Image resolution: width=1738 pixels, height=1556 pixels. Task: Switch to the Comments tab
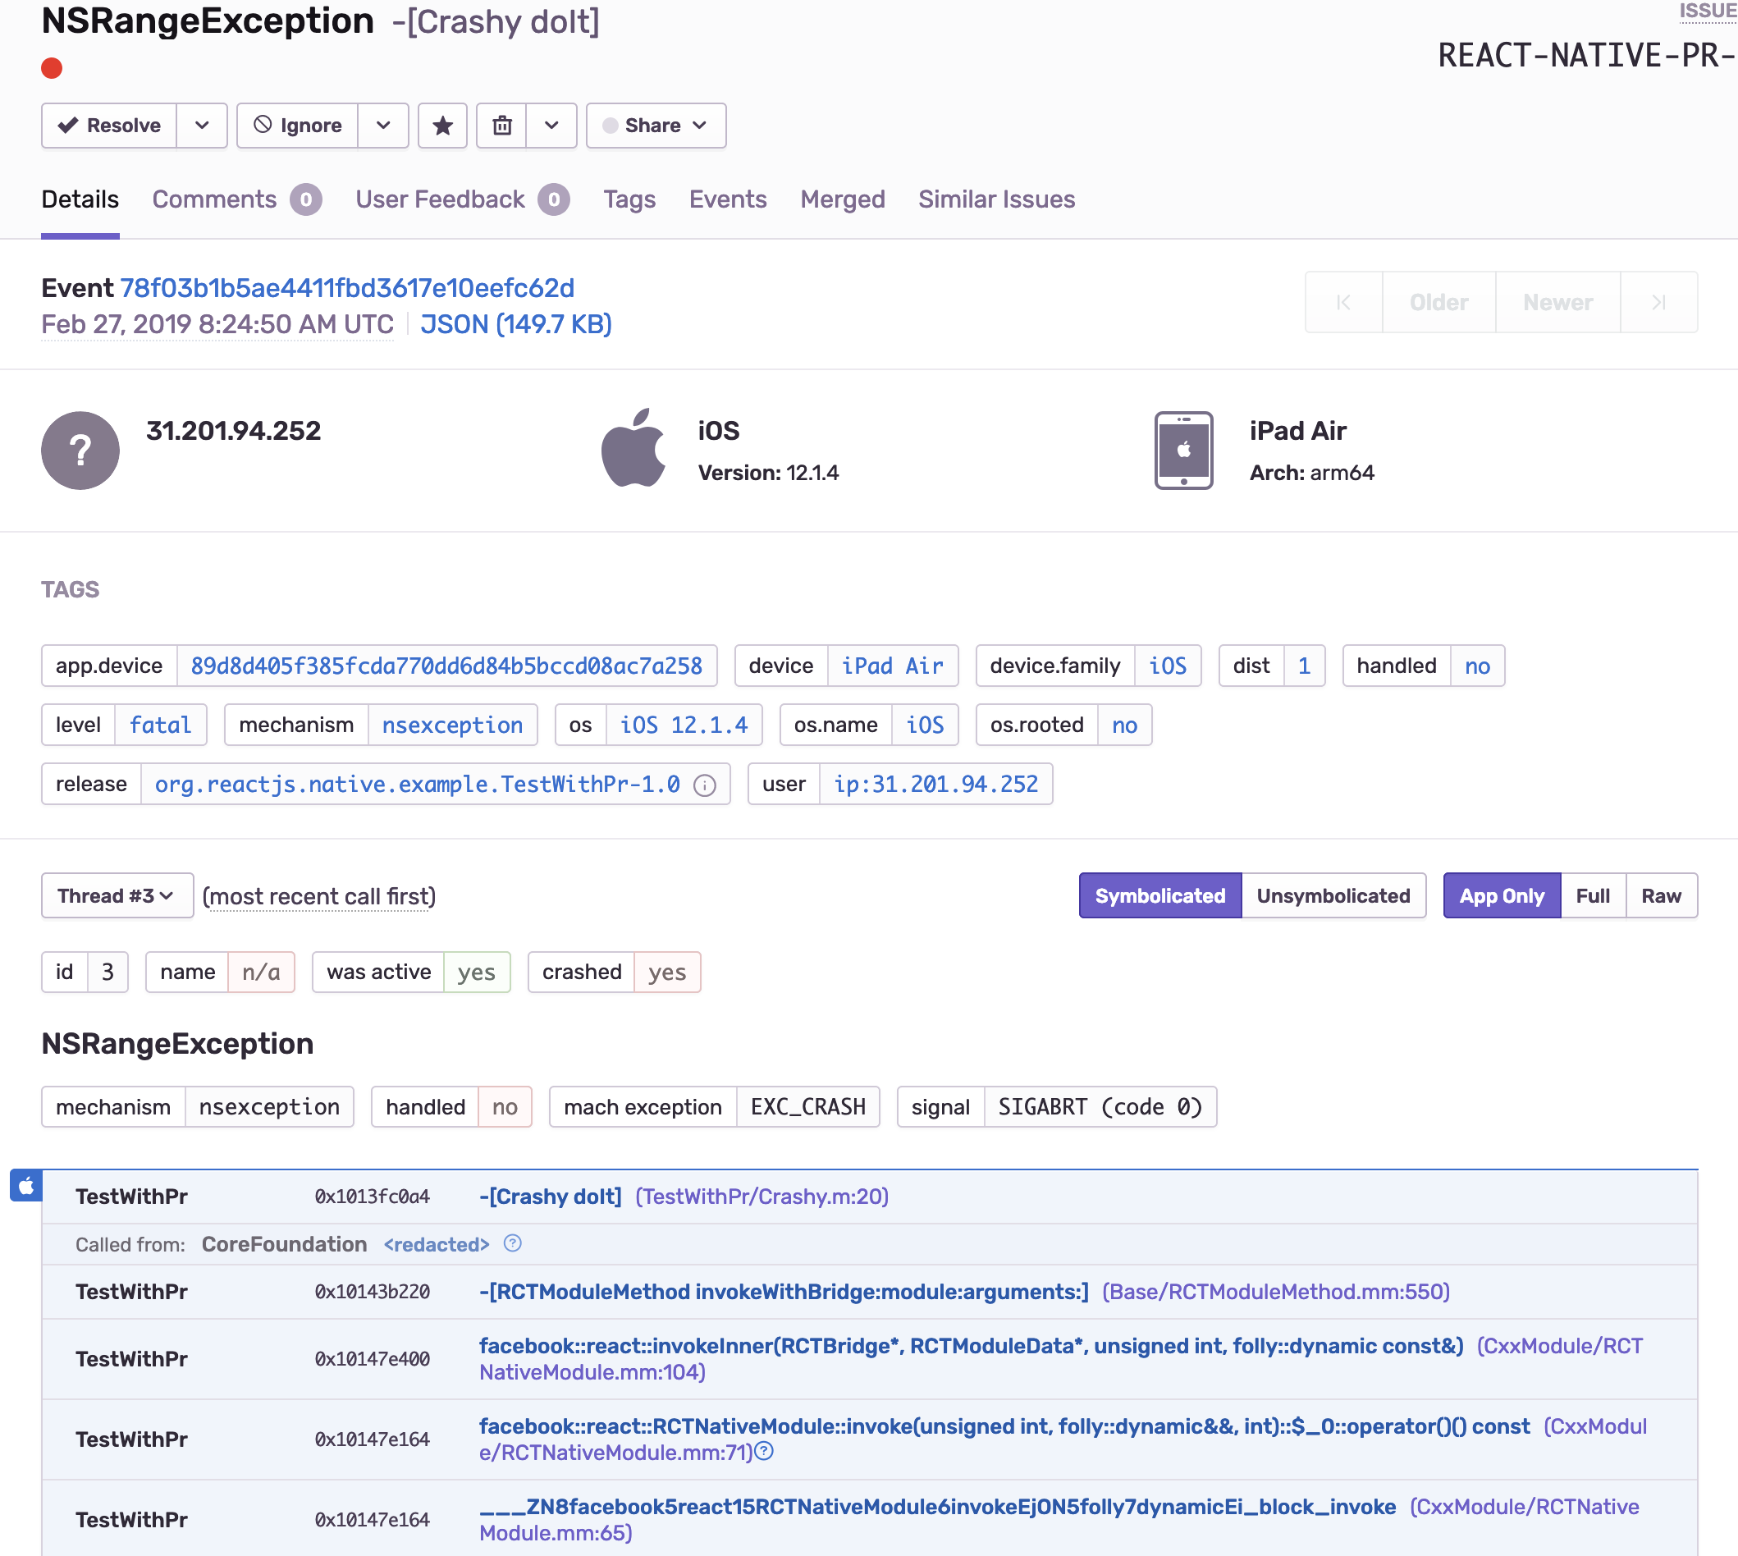click(237, 199)
